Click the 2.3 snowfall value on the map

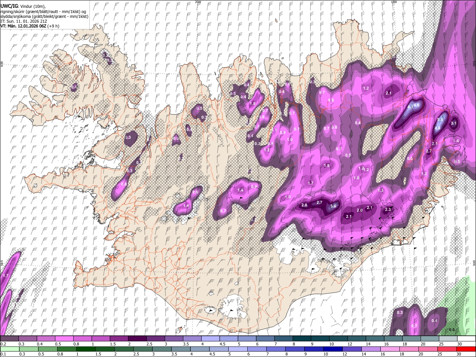pos(388,210)
